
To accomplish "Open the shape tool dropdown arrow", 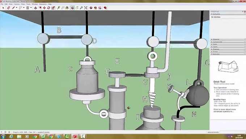I will pyautogui.click(x=31, y=8).
